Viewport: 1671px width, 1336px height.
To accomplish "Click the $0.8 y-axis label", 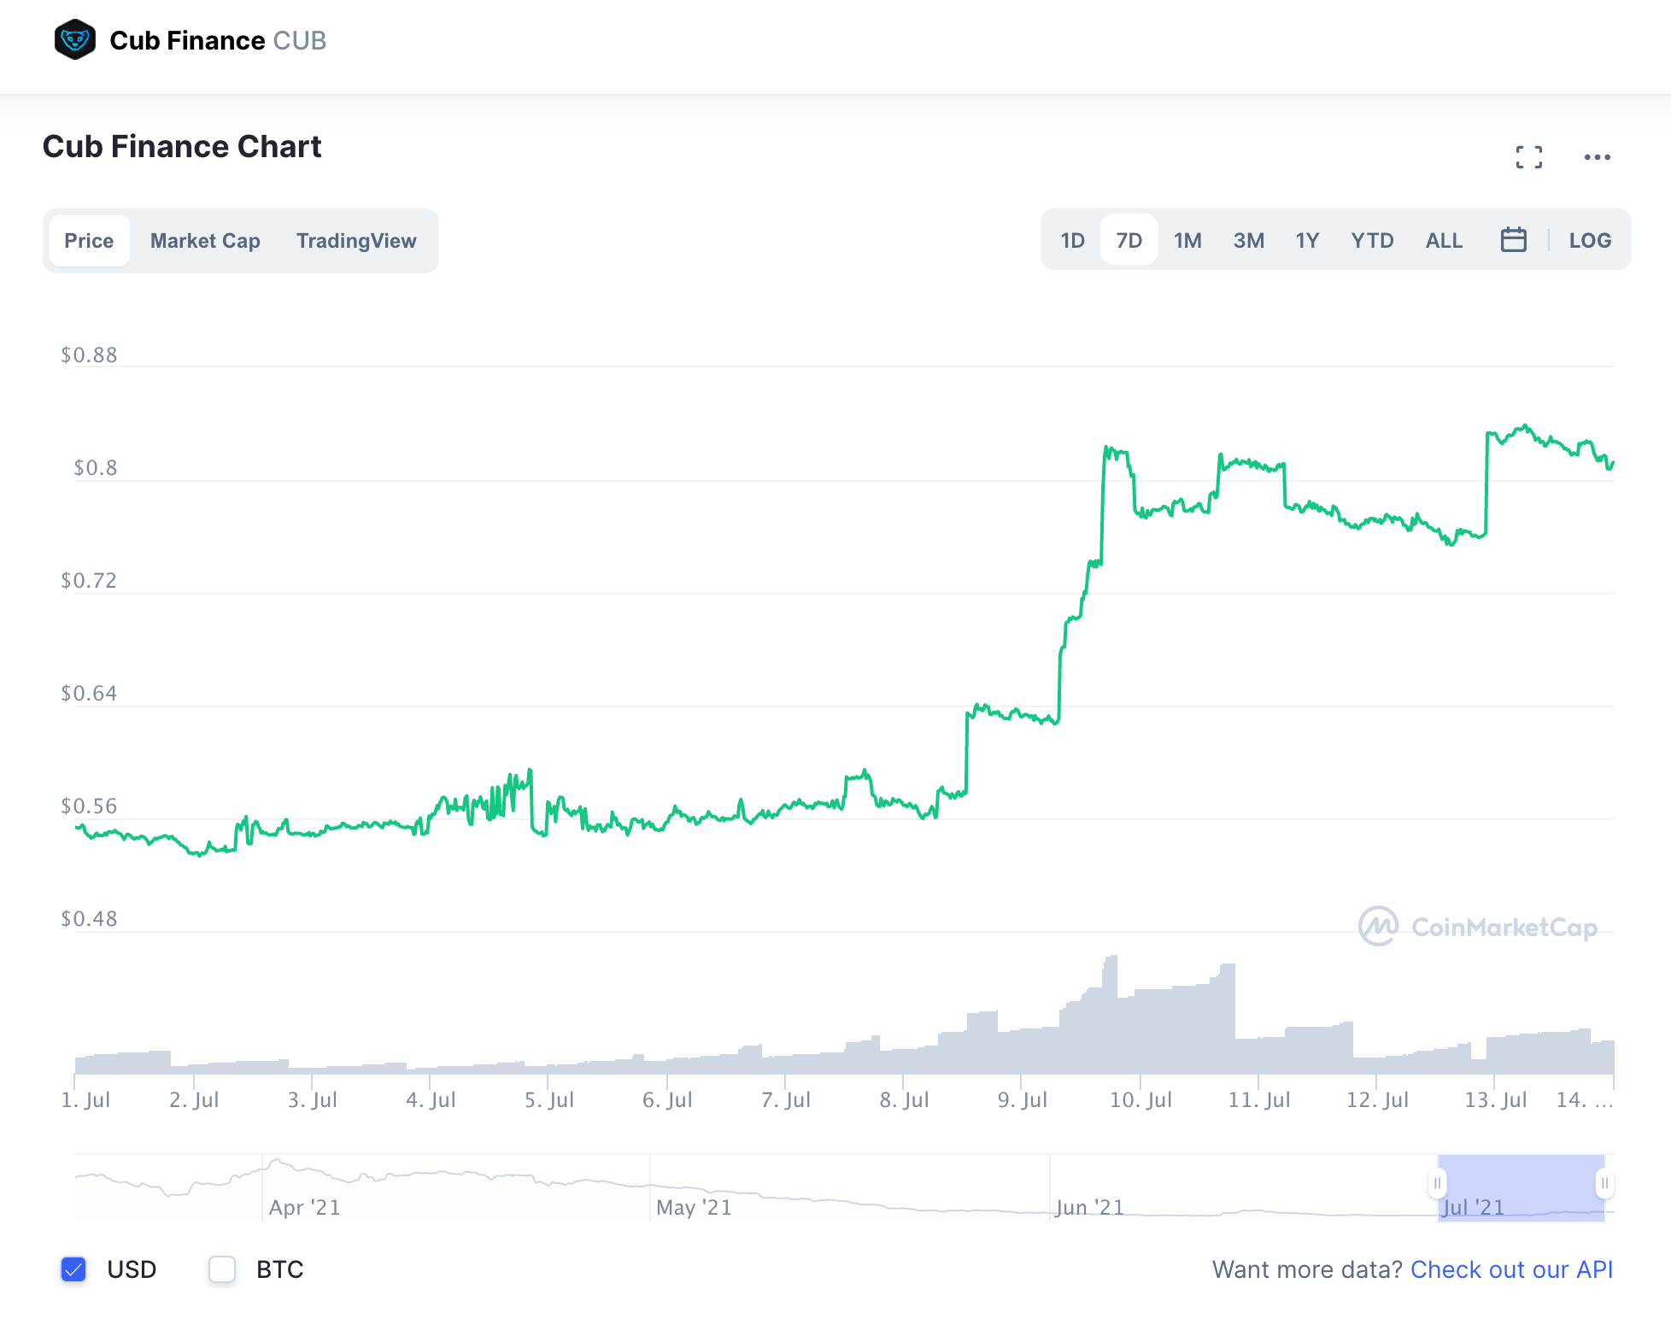I will pos(95,467).
